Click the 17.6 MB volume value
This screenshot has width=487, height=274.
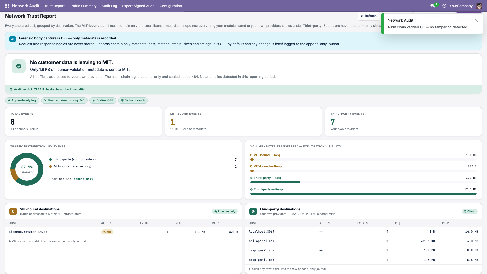470,189
